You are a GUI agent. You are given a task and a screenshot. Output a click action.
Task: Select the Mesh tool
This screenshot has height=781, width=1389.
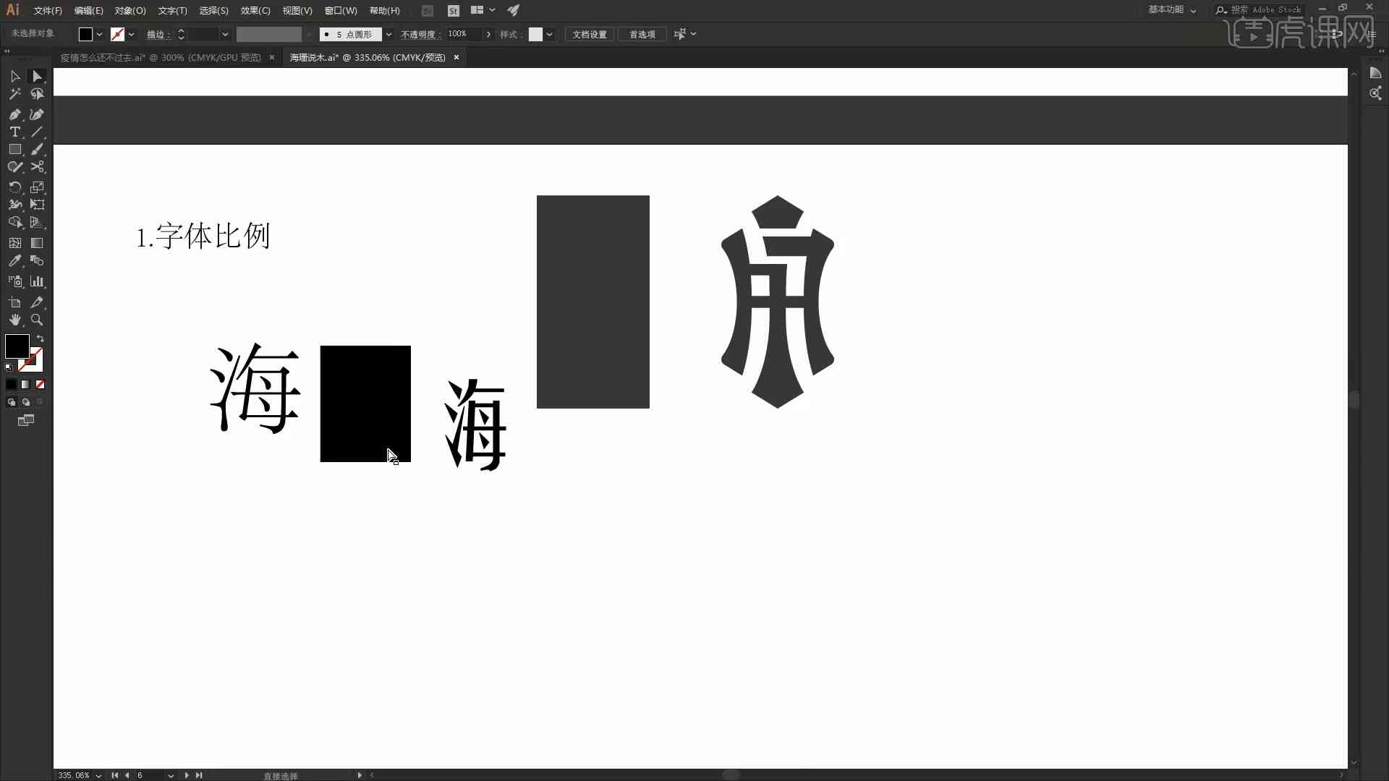pos(14,243)
